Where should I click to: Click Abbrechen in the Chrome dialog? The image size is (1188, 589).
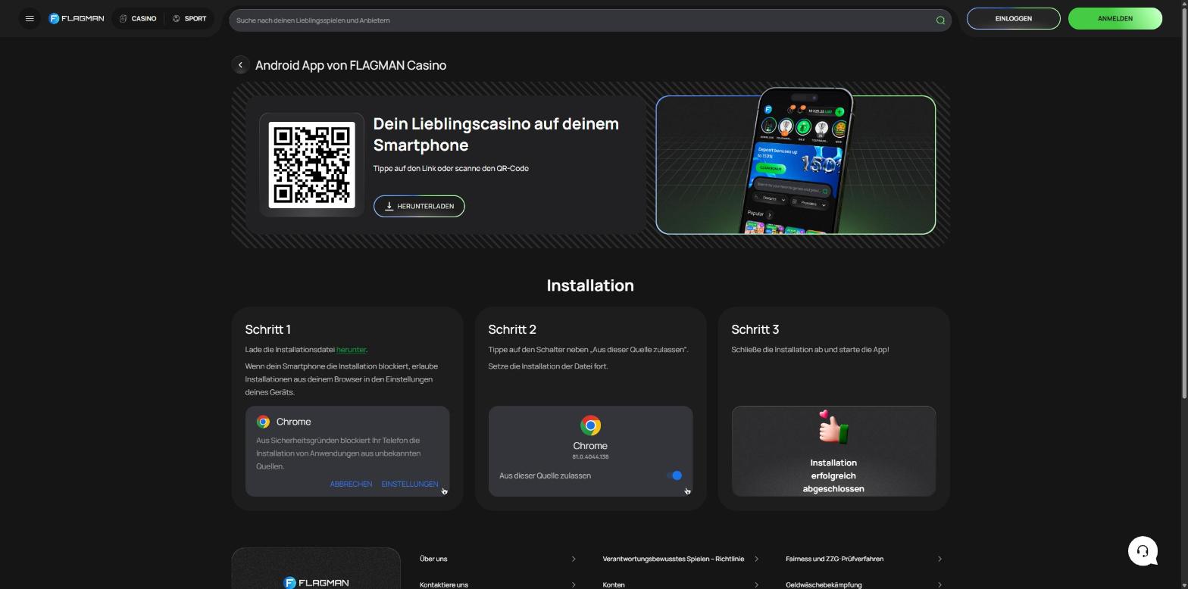point(351,484)
